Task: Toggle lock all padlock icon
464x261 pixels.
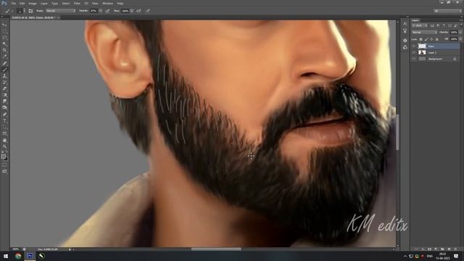Action: click(x=436, y=39)
